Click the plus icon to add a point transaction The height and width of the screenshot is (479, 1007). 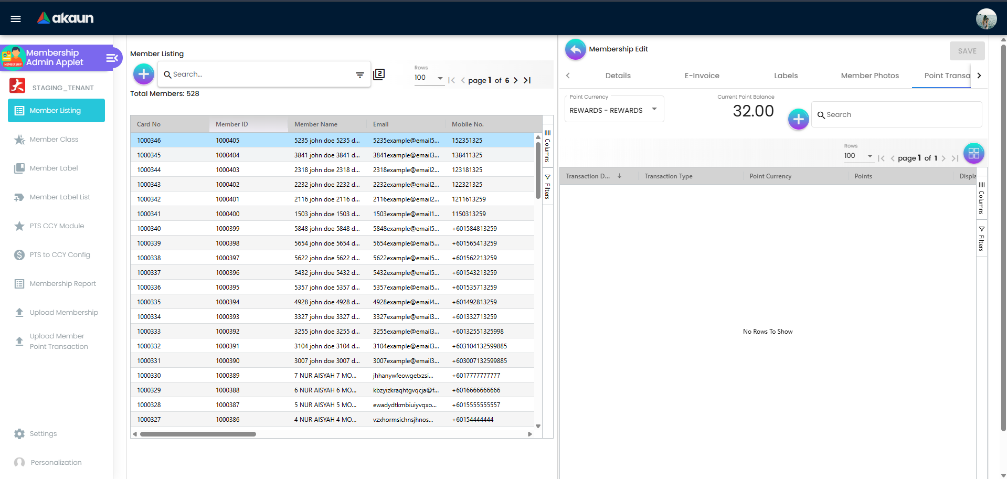click(798, 119)
